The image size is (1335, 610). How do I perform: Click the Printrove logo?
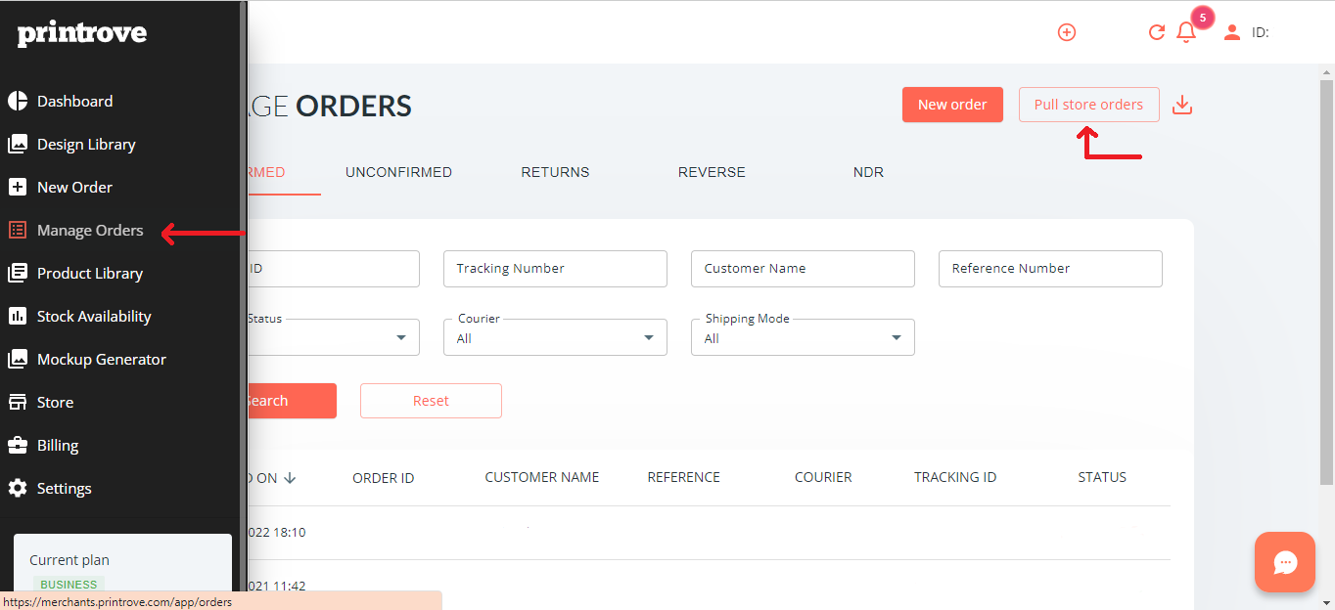[82, 34]
